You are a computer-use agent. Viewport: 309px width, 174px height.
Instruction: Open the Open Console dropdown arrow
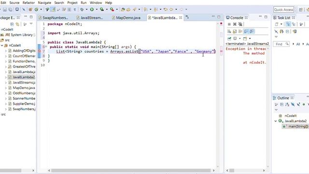pos(250,39)
